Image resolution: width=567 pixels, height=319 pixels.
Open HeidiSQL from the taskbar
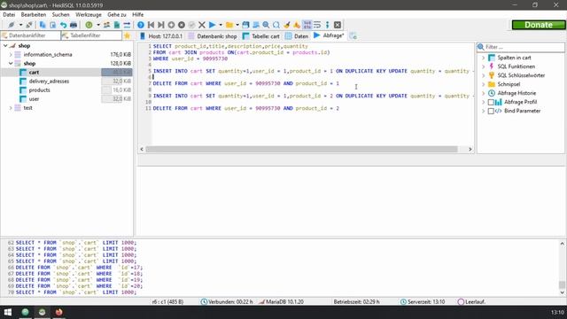point(42,312)
